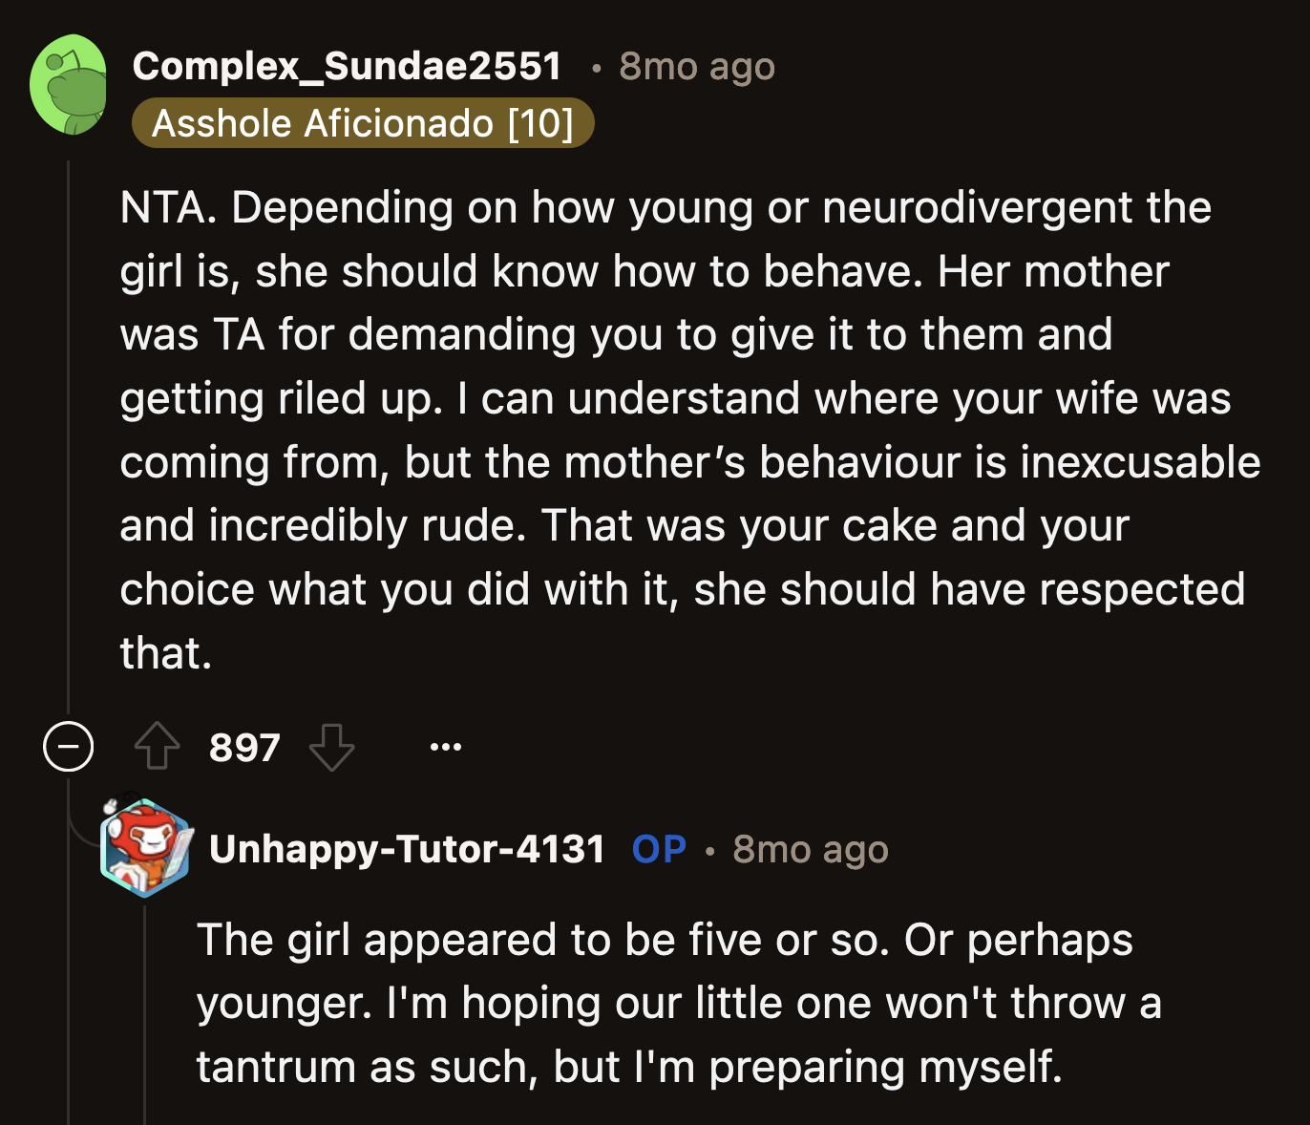Click the reply text about the girl's age
Viewport: 1310px width, 1125px height.
click(x=668, y=1003)
